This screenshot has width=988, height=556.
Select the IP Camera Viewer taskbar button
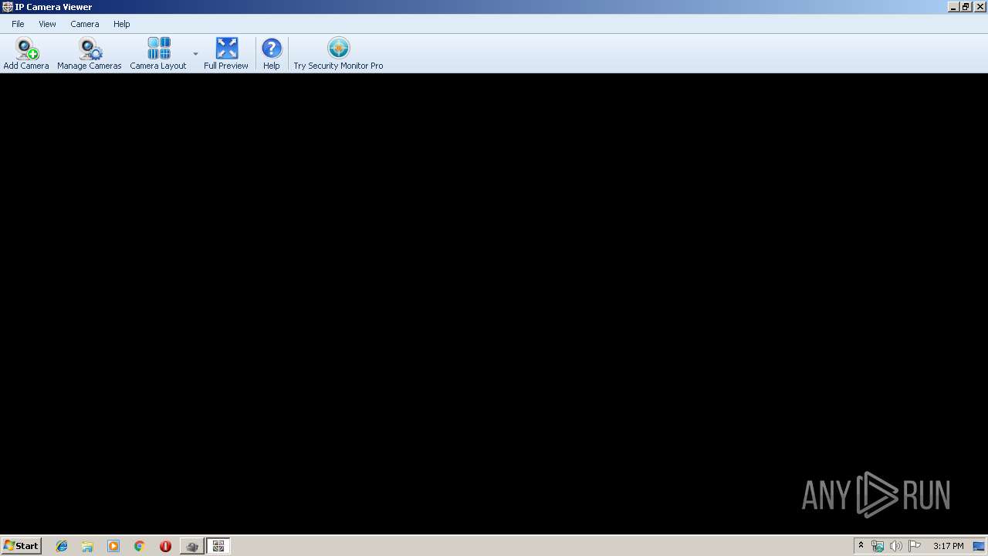click(x=218, y=546)
